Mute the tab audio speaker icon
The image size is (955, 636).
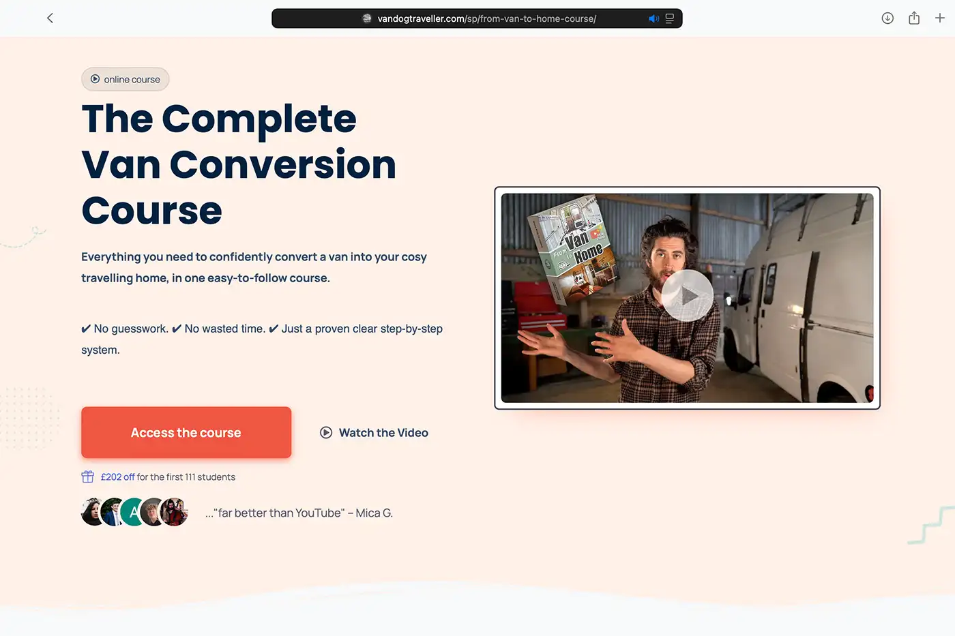[653, 18]
